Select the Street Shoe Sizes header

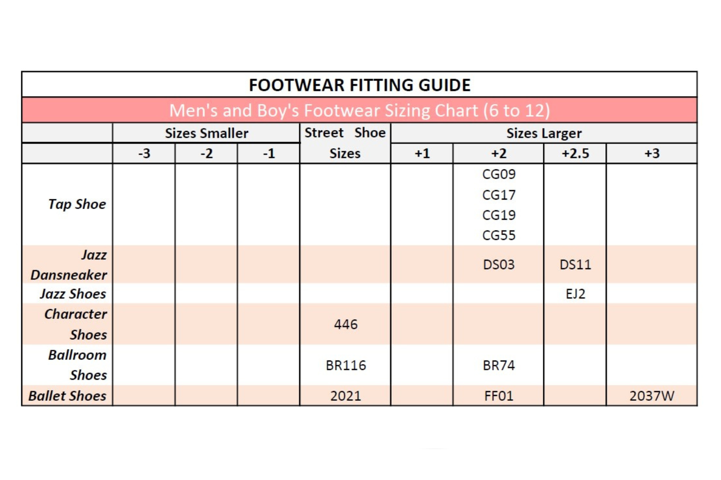coord(345,143)
